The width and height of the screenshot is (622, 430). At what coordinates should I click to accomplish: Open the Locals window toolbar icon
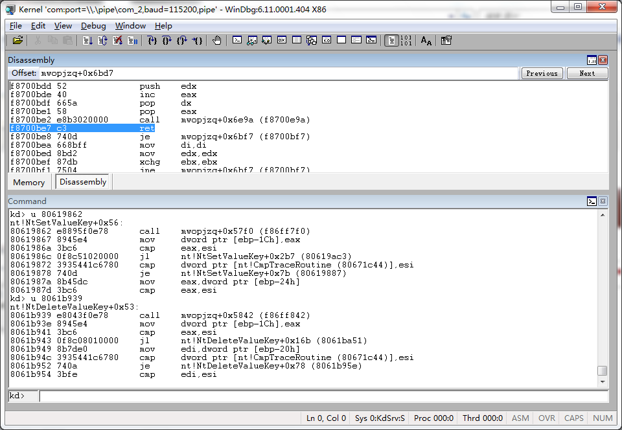pos(267,40)
